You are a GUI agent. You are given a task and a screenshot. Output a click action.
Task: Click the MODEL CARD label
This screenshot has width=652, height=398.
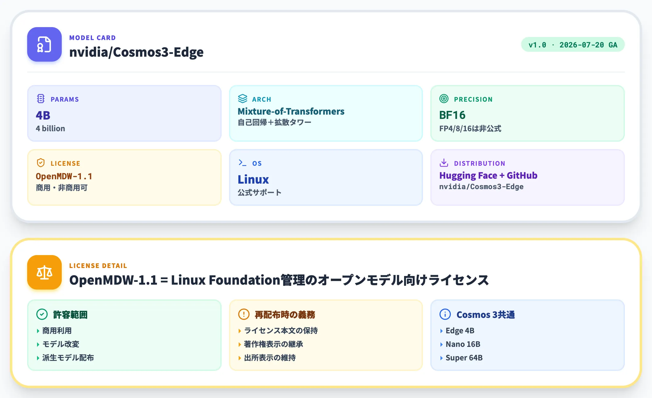click(x=92, y=38)
